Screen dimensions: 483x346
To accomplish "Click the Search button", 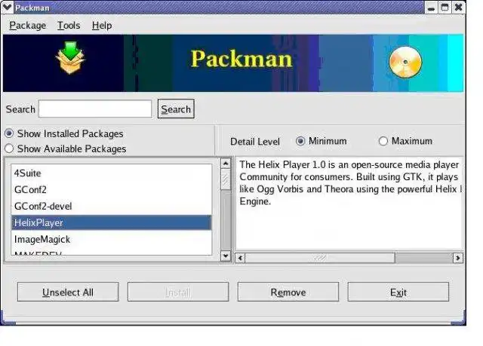I will coord(176,109).
